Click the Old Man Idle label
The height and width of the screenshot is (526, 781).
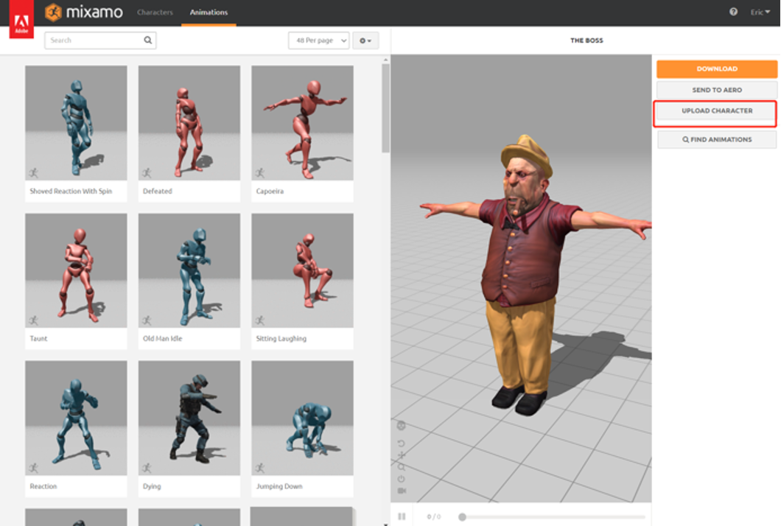coord(162,339)
